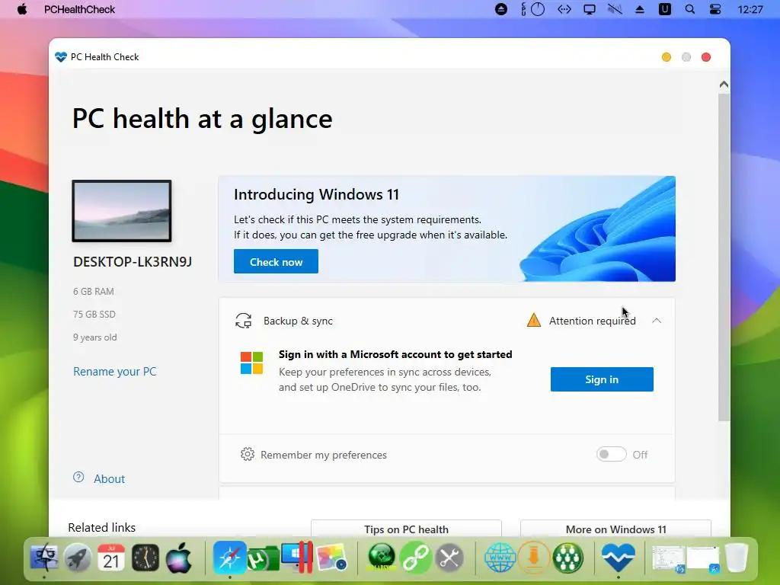Click the colorful Apple logo dock icon
This screenshot has width=780, height=585.
coord(178,557)
